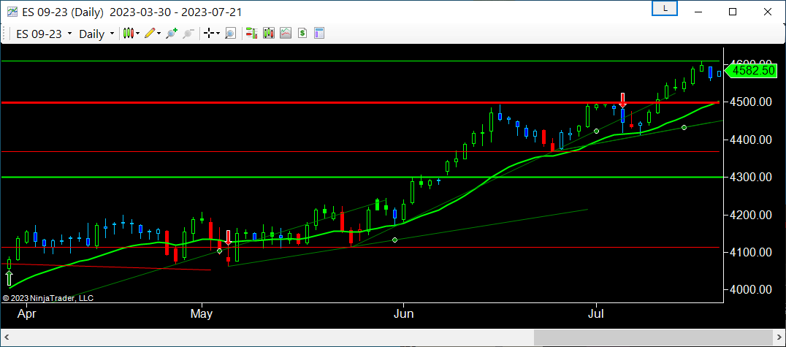Open the Chart Trader icon
The width and height of the screenshot is (786, 347).
(251, 34)
